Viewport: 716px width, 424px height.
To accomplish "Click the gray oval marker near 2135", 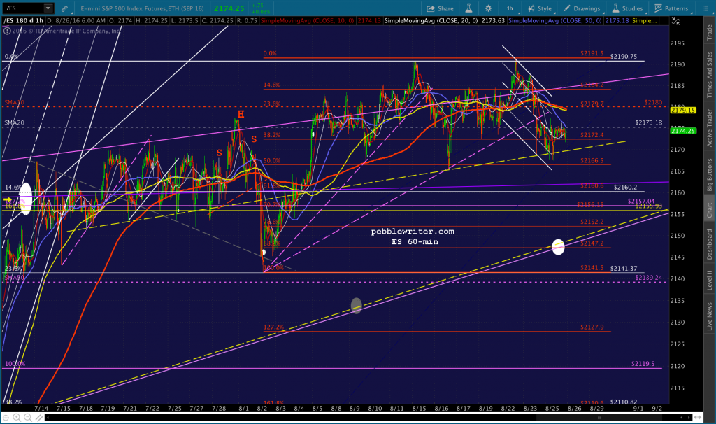I will (x=356, y=306).
